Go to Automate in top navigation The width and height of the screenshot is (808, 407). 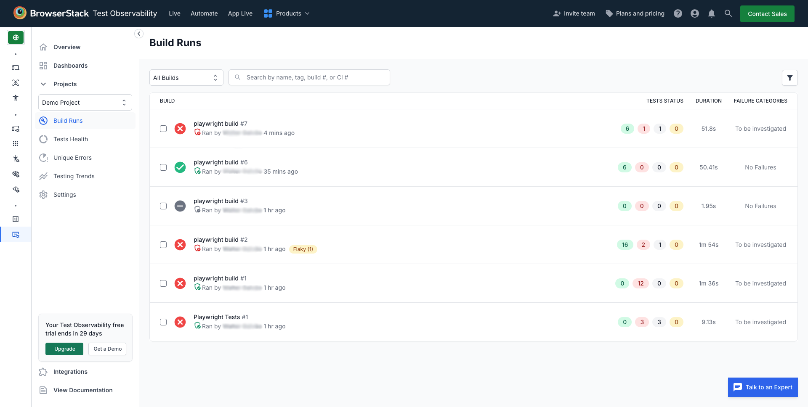coord(204,13)
